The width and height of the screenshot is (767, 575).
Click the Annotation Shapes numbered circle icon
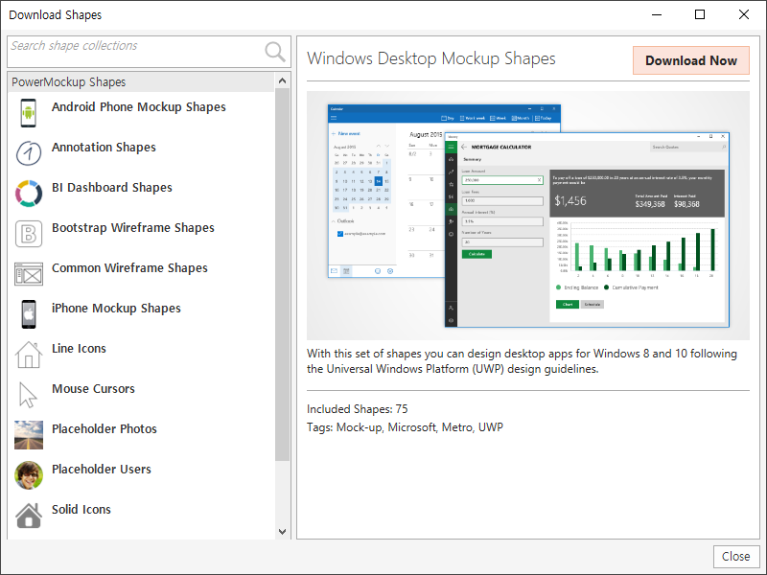(29, 153)
